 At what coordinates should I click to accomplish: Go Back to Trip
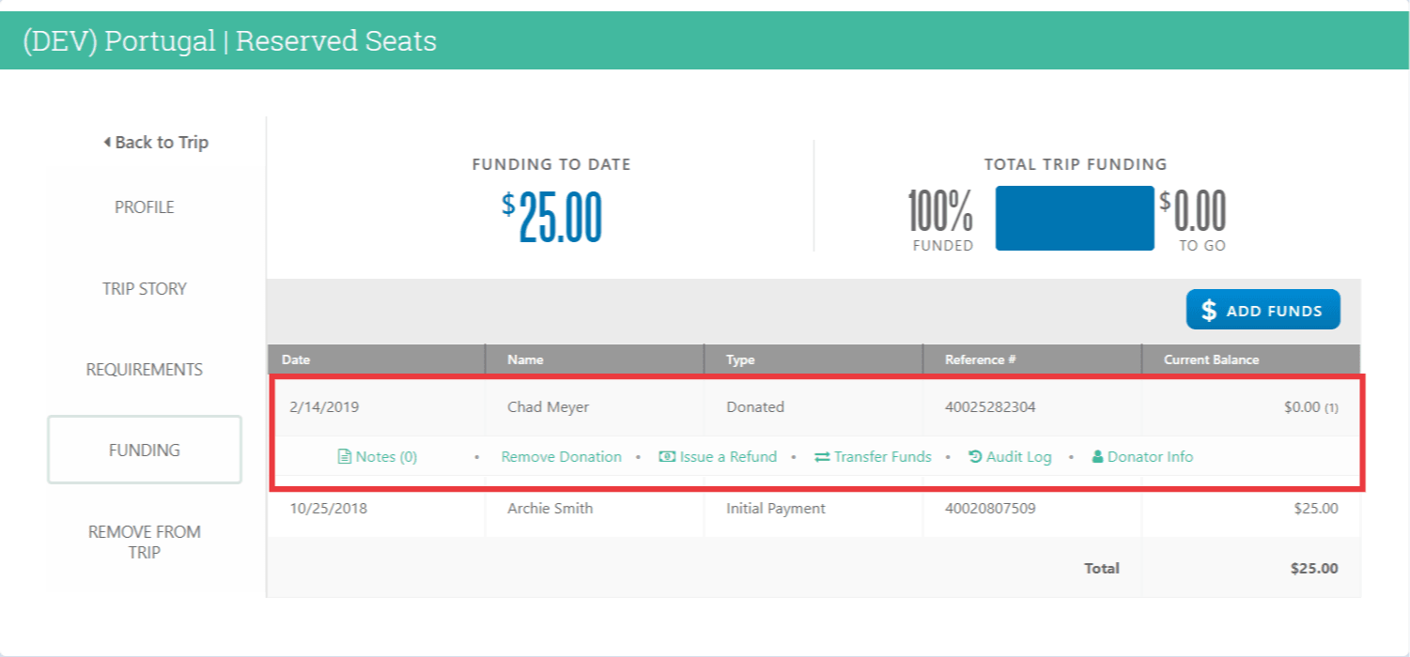tap(156, 143)
